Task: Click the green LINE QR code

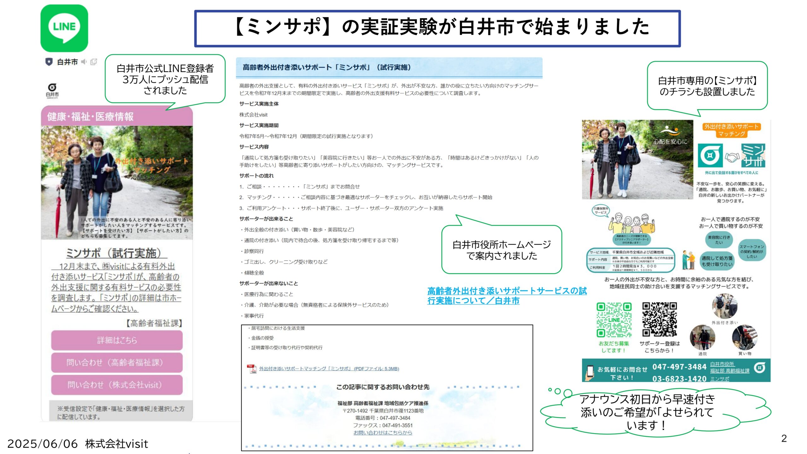Action: 614,320
